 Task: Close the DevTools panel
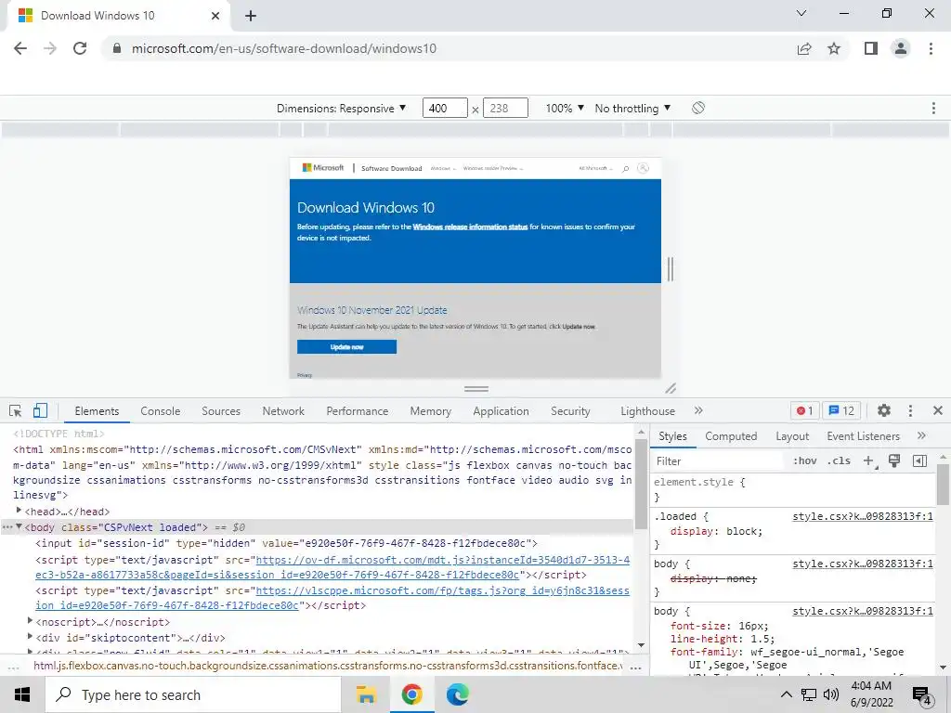[938, 411]
